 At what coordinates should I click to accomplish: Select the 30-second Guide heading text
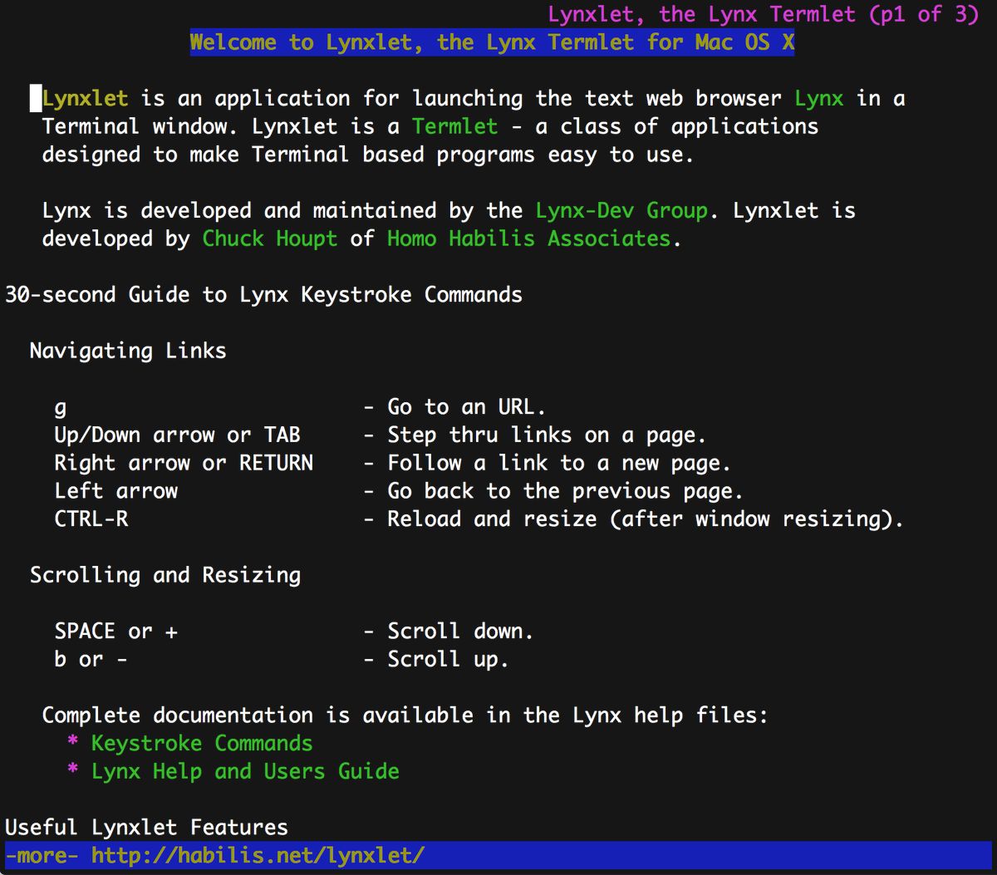point(263,294)
